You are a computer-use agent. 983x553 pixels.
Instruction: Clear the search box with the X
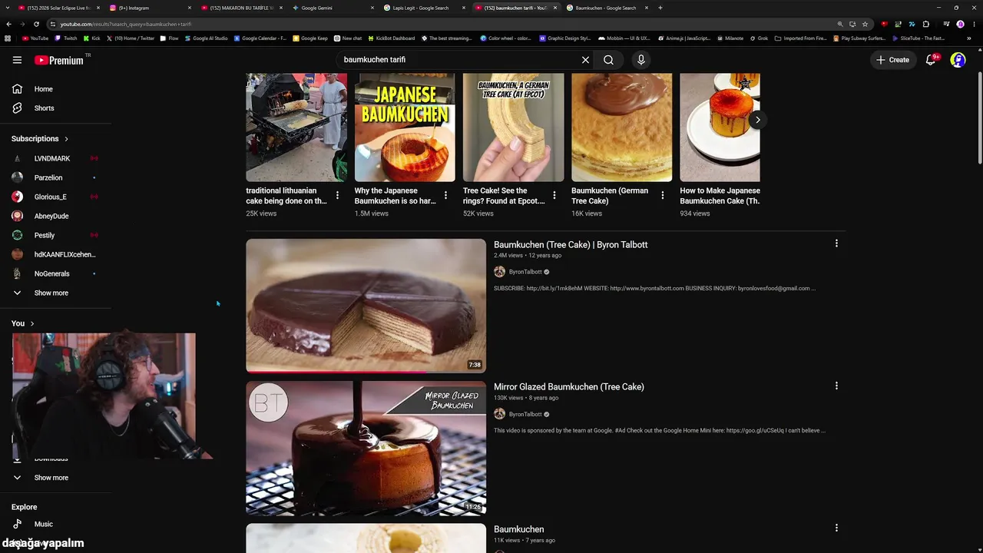coord(585,60)
